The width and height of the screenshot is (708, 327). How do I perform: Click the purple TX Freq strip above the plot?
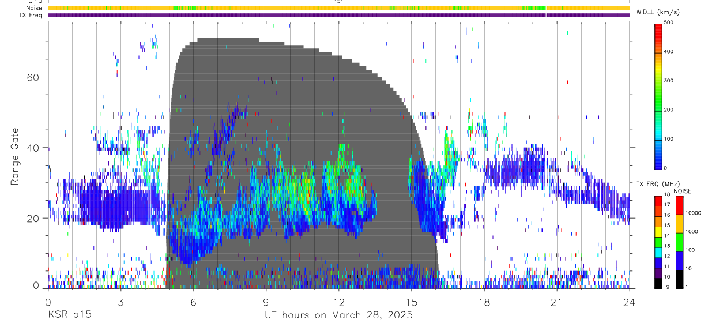pyautogui.click(x=339, y=15)
